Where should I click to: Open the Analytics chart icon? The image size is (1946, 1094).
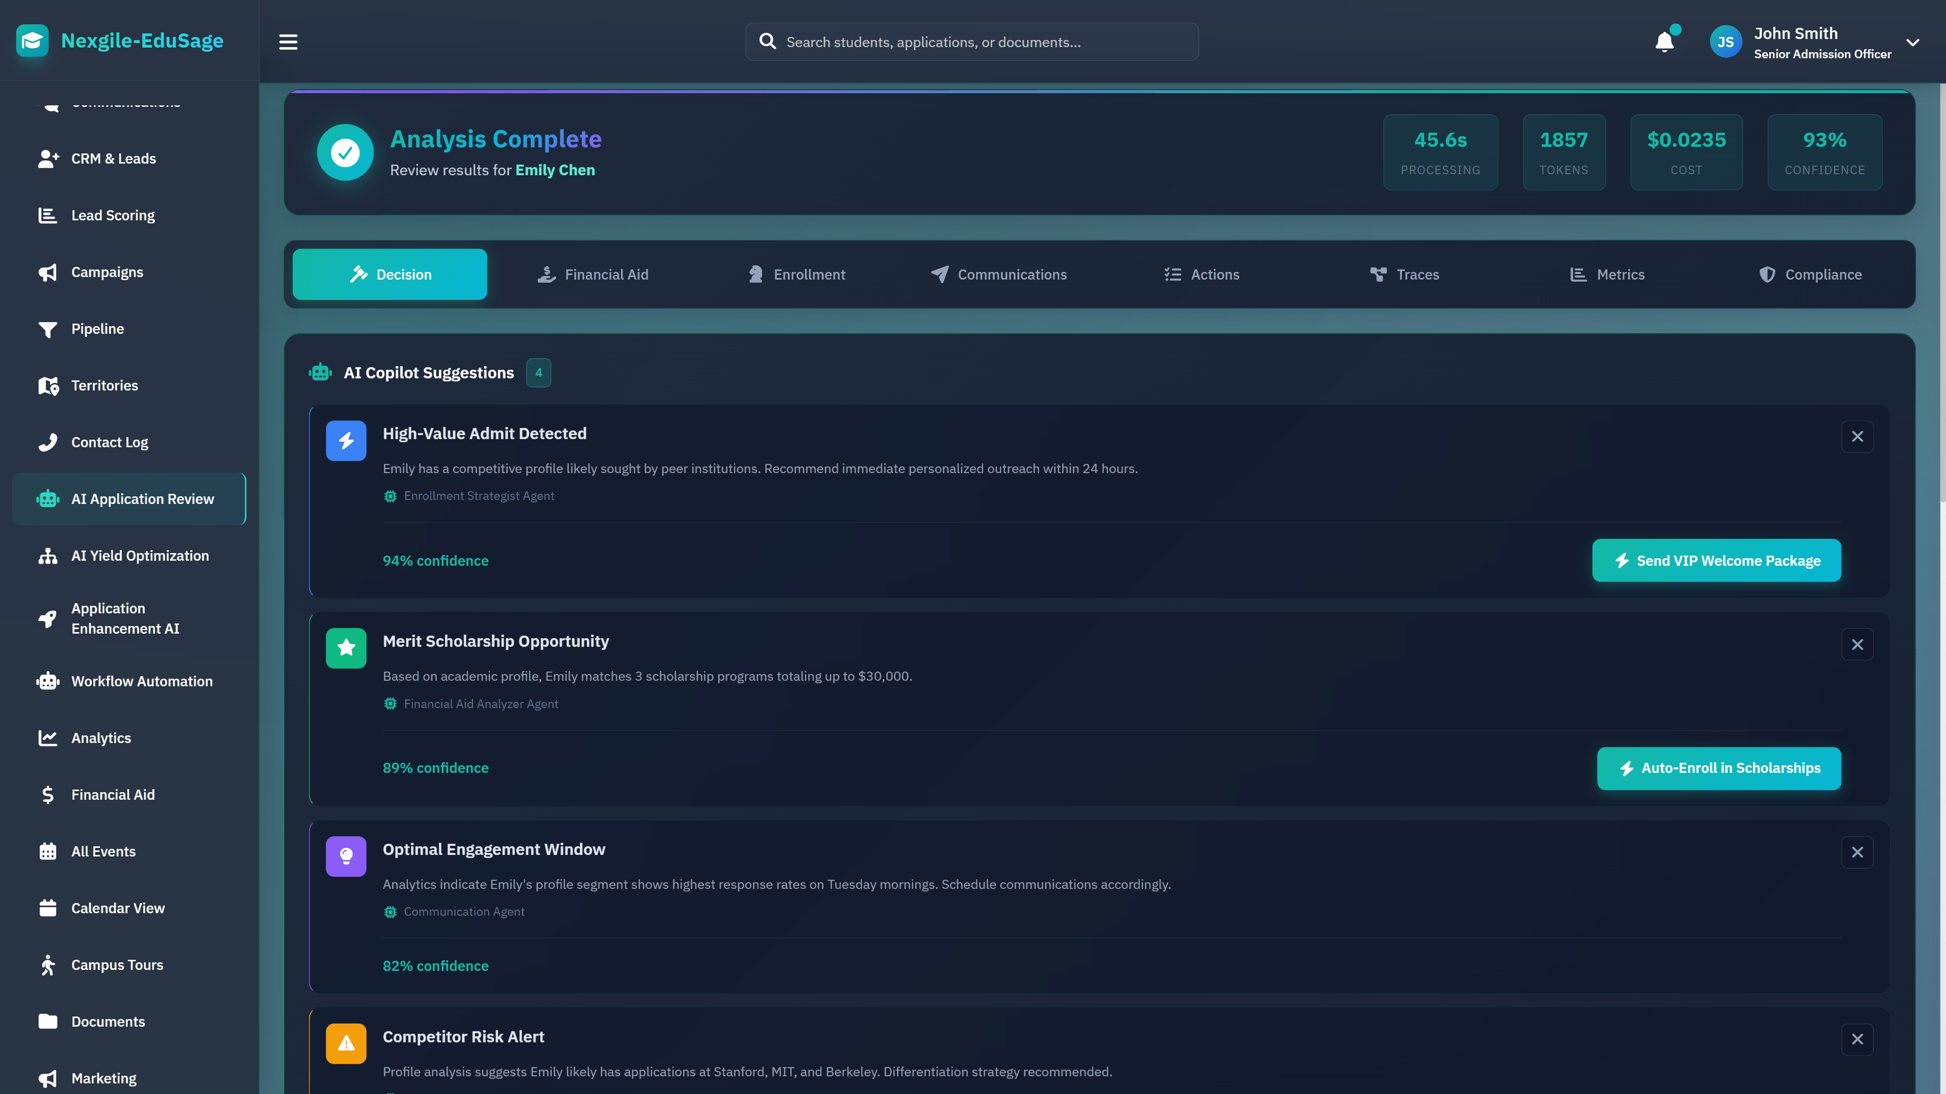48,737
